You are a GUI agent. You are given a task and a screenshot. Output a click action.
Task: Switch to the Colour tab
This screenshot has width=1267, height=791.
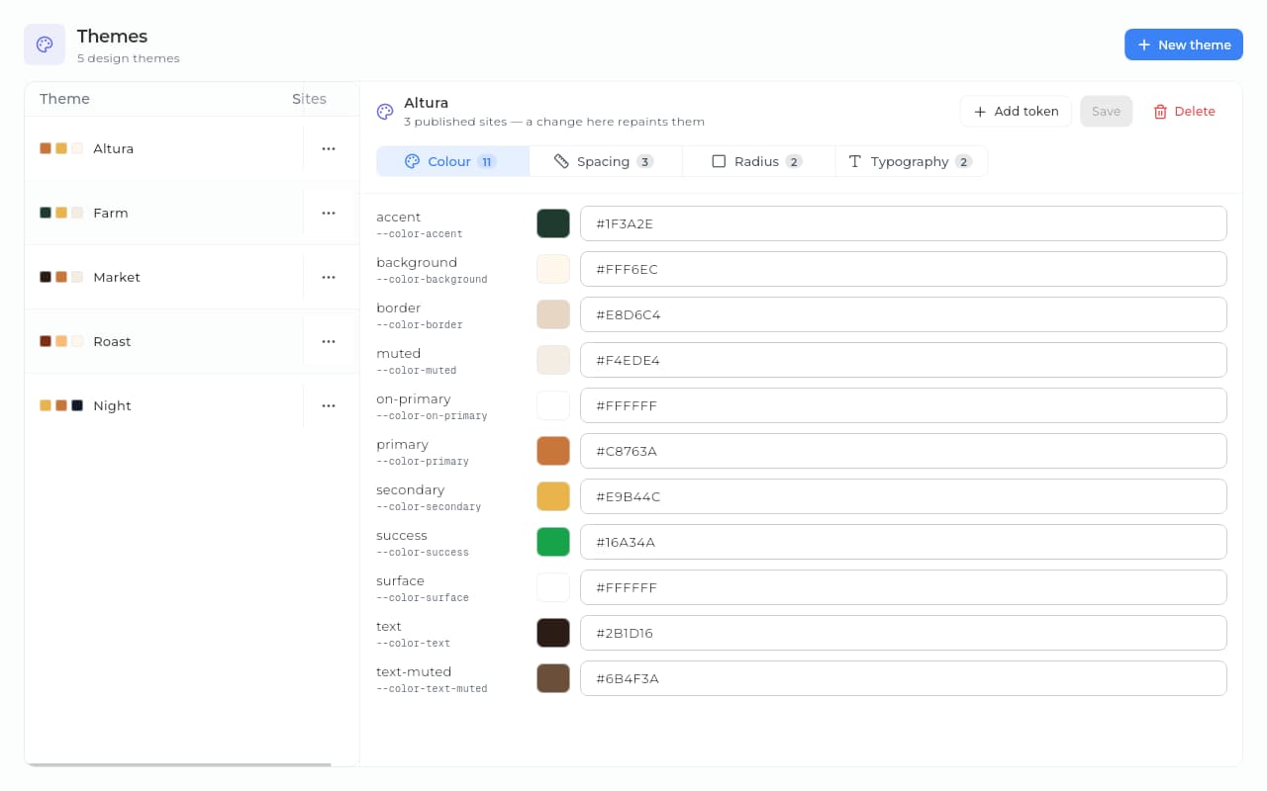453,161
